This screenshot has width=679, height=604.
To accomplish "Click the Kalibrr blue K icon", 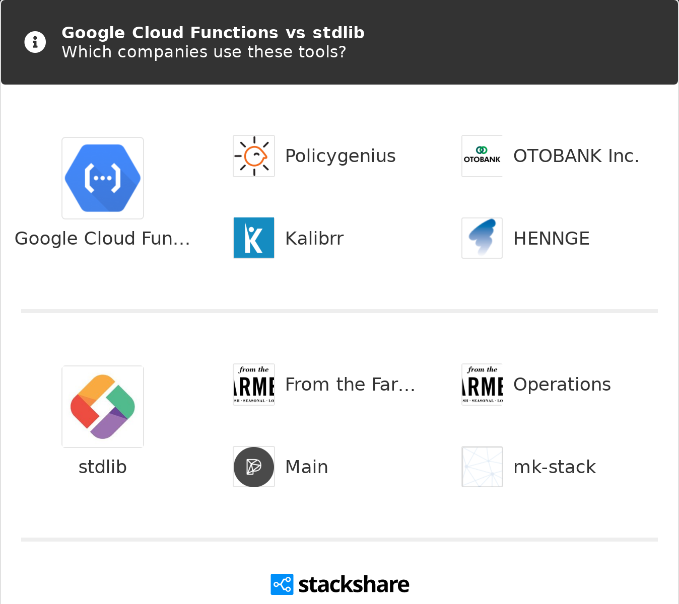I will pyautogui.click(x=254, y=238).
